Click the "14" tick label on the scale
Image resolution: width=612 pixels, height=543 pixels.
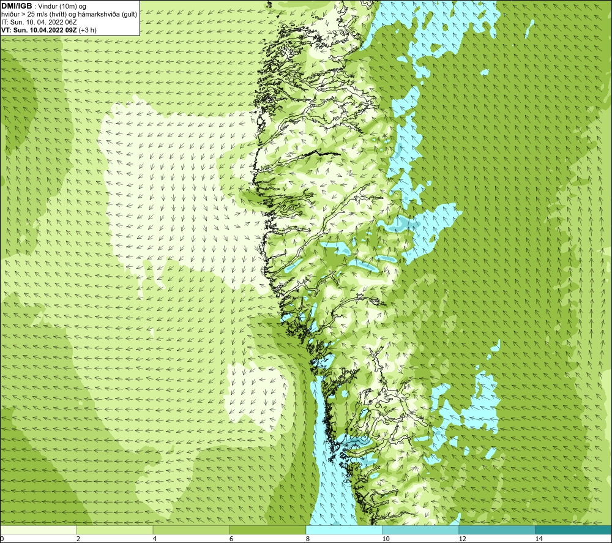539,539
